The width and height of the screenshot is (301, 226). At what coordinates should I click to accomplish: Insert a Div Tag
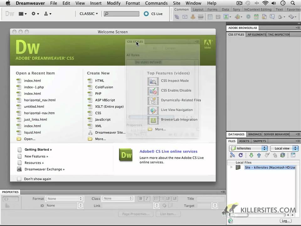[218, 17]
